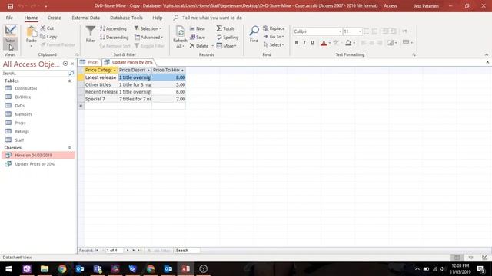Open the Ratings table
492x276 pixels.
(x=22, y=131)
